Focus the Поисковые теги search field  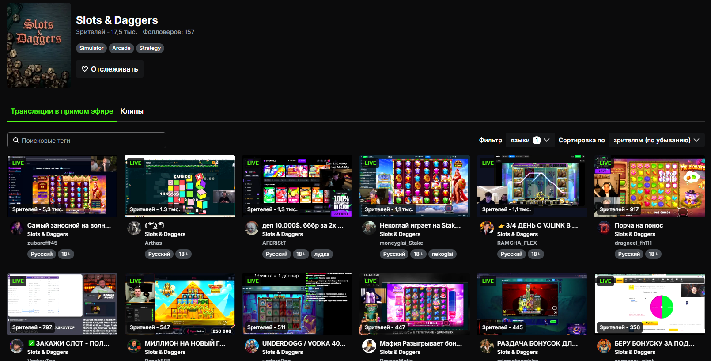click(87, 140)
